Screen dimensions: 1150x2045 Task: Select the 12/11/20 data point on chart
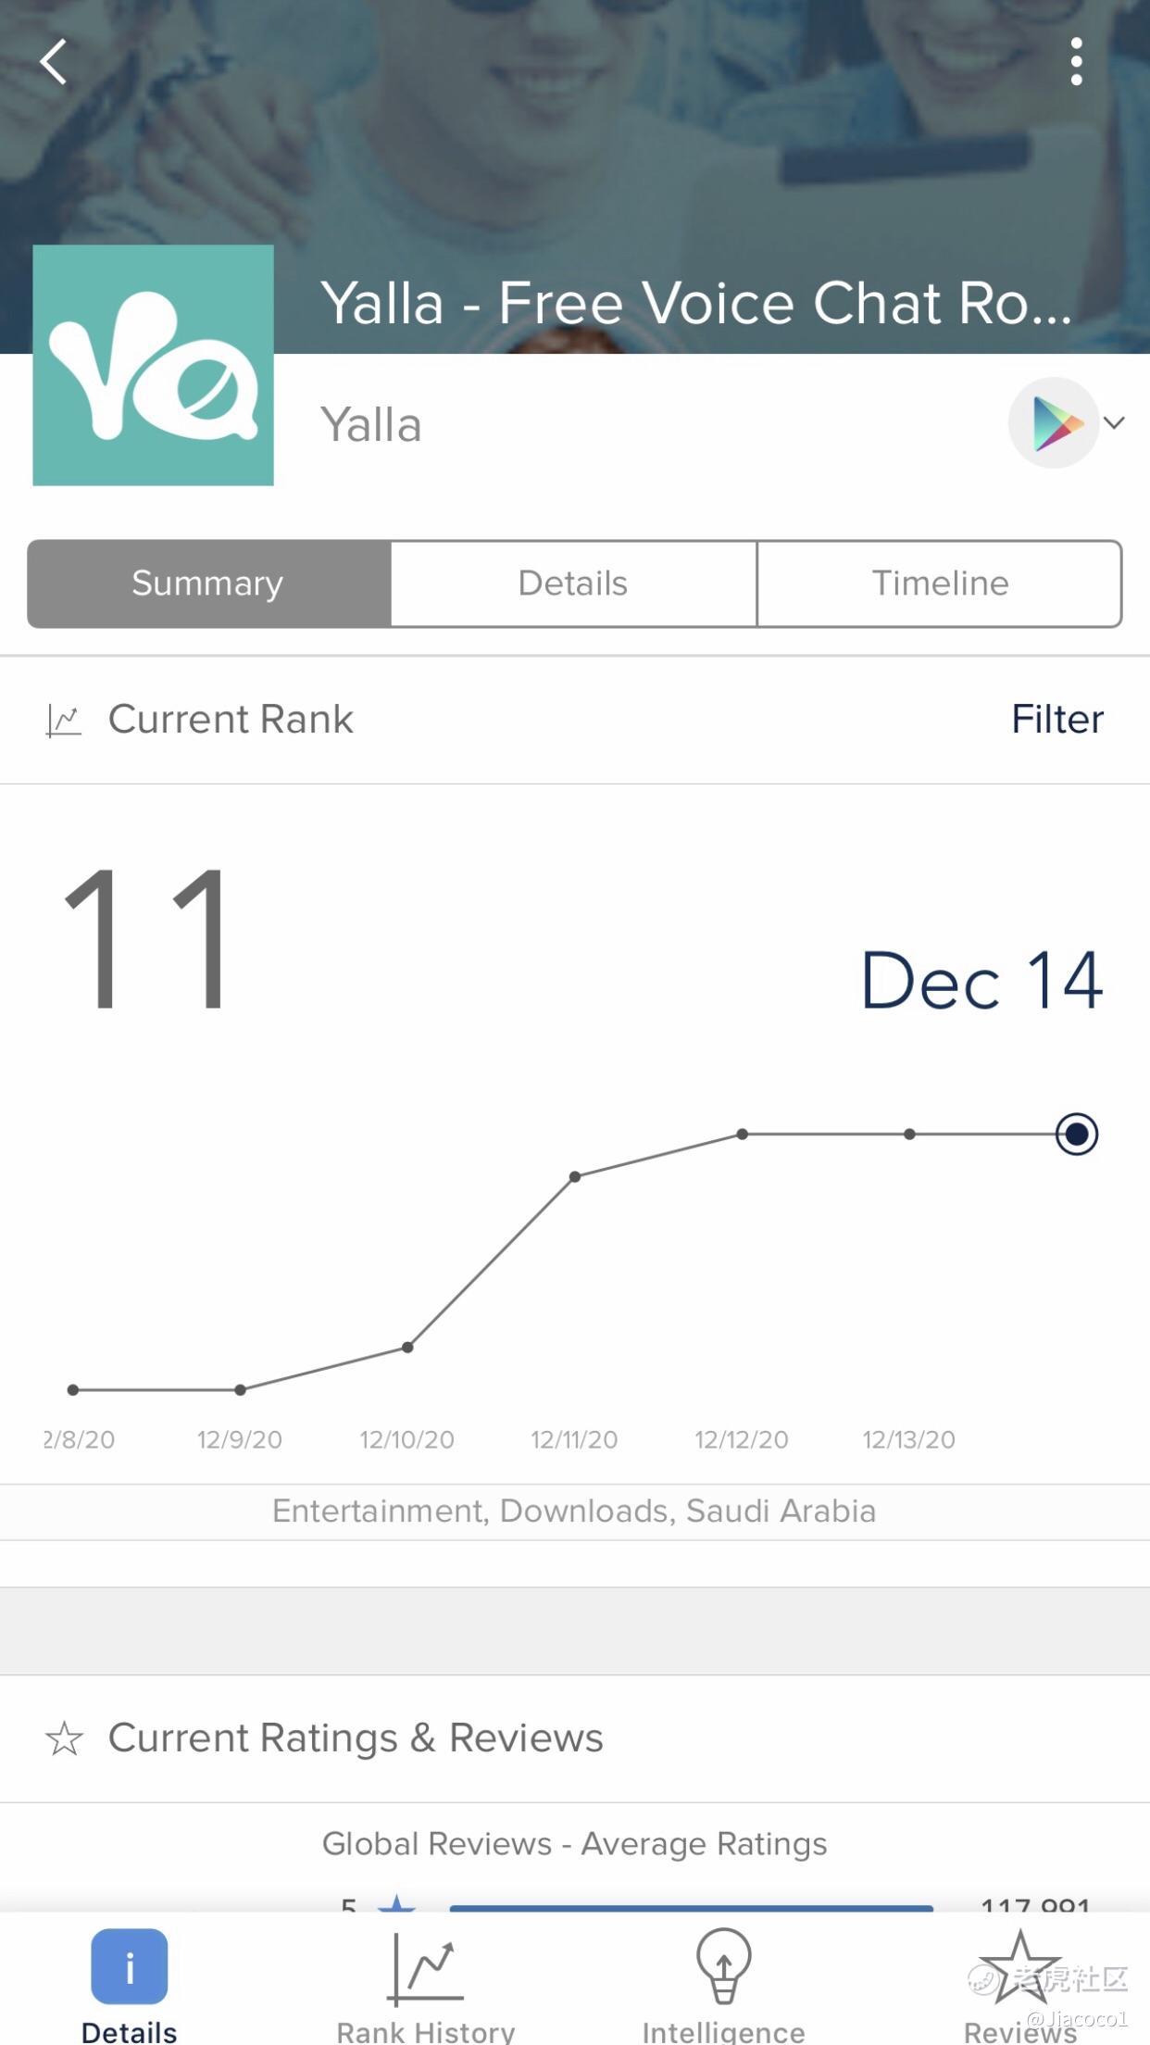575,1176
